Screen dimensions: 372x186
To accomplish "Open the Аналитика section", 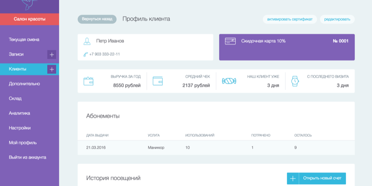I will click(19, 113).
